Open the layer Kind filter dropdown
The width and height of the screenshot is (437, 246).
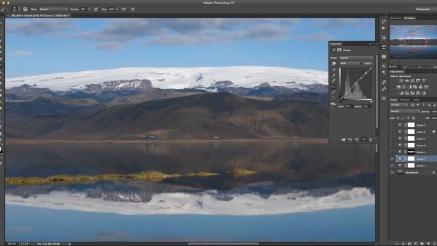399,105
